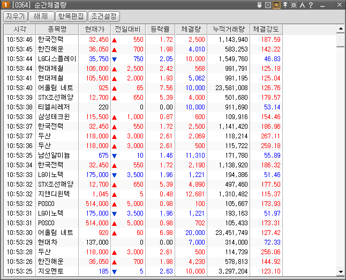Select POSCO in the 10:53:31 row
The height and width of the screenshot is (280, 346).
[46, 223]
